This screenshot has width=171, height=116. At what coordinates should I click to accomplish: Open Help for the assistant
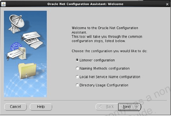41,107
